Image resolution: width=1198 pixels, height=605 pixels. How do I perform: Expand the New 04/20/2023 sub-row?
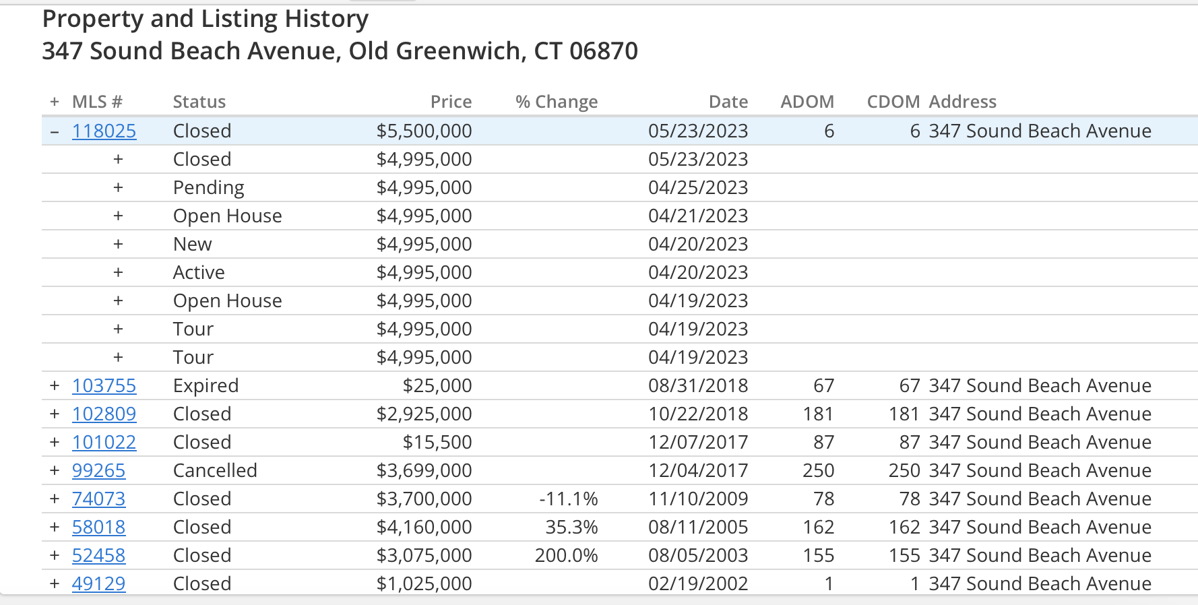[x=118, y=245]
